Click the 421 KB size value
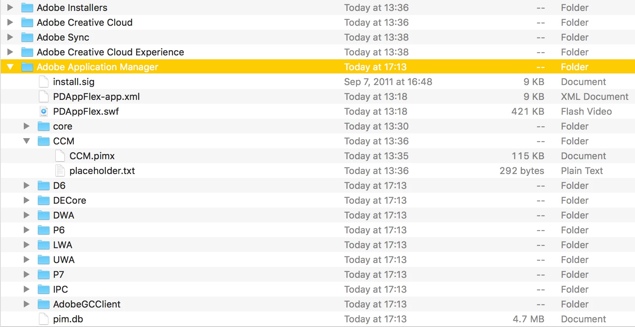The width and height of the screenshot is (635, 327). tap(528, 112)
